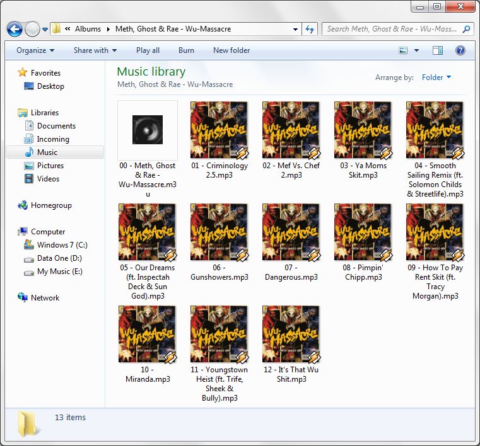This screenshot has width=480, height=446.
Task: Click the Favorites star icon
Action: [x=22, y=72]
